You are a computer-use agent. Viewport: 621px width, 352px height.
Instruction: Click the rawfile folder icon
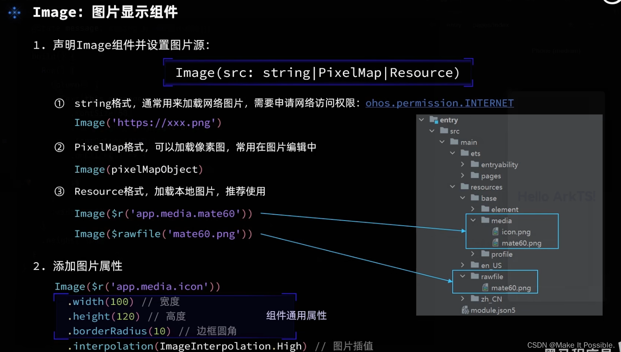point(475,276)
